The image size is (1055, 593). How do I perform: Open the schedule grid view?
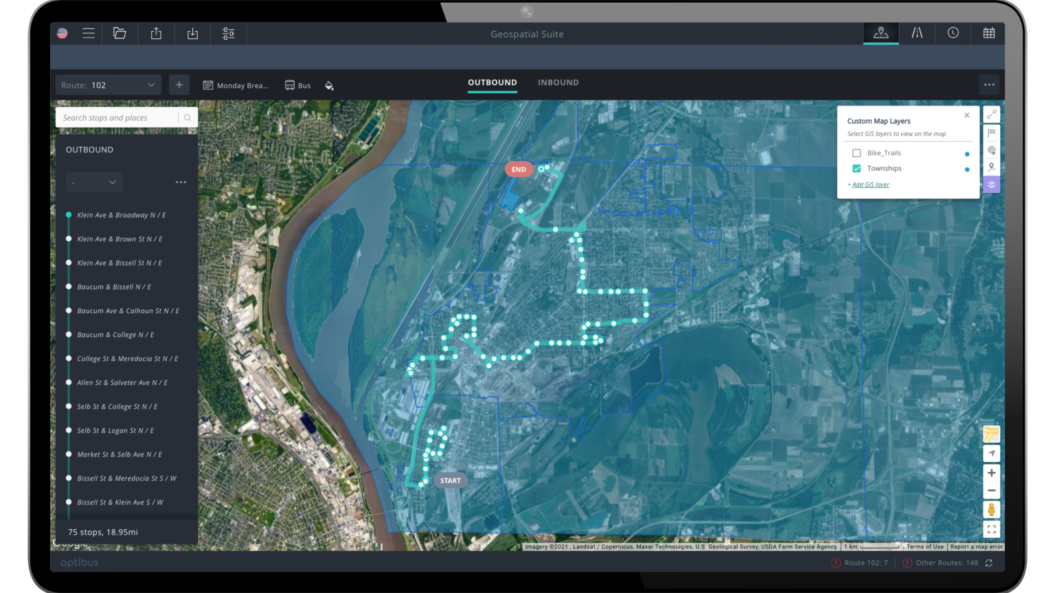pos(988,33)
